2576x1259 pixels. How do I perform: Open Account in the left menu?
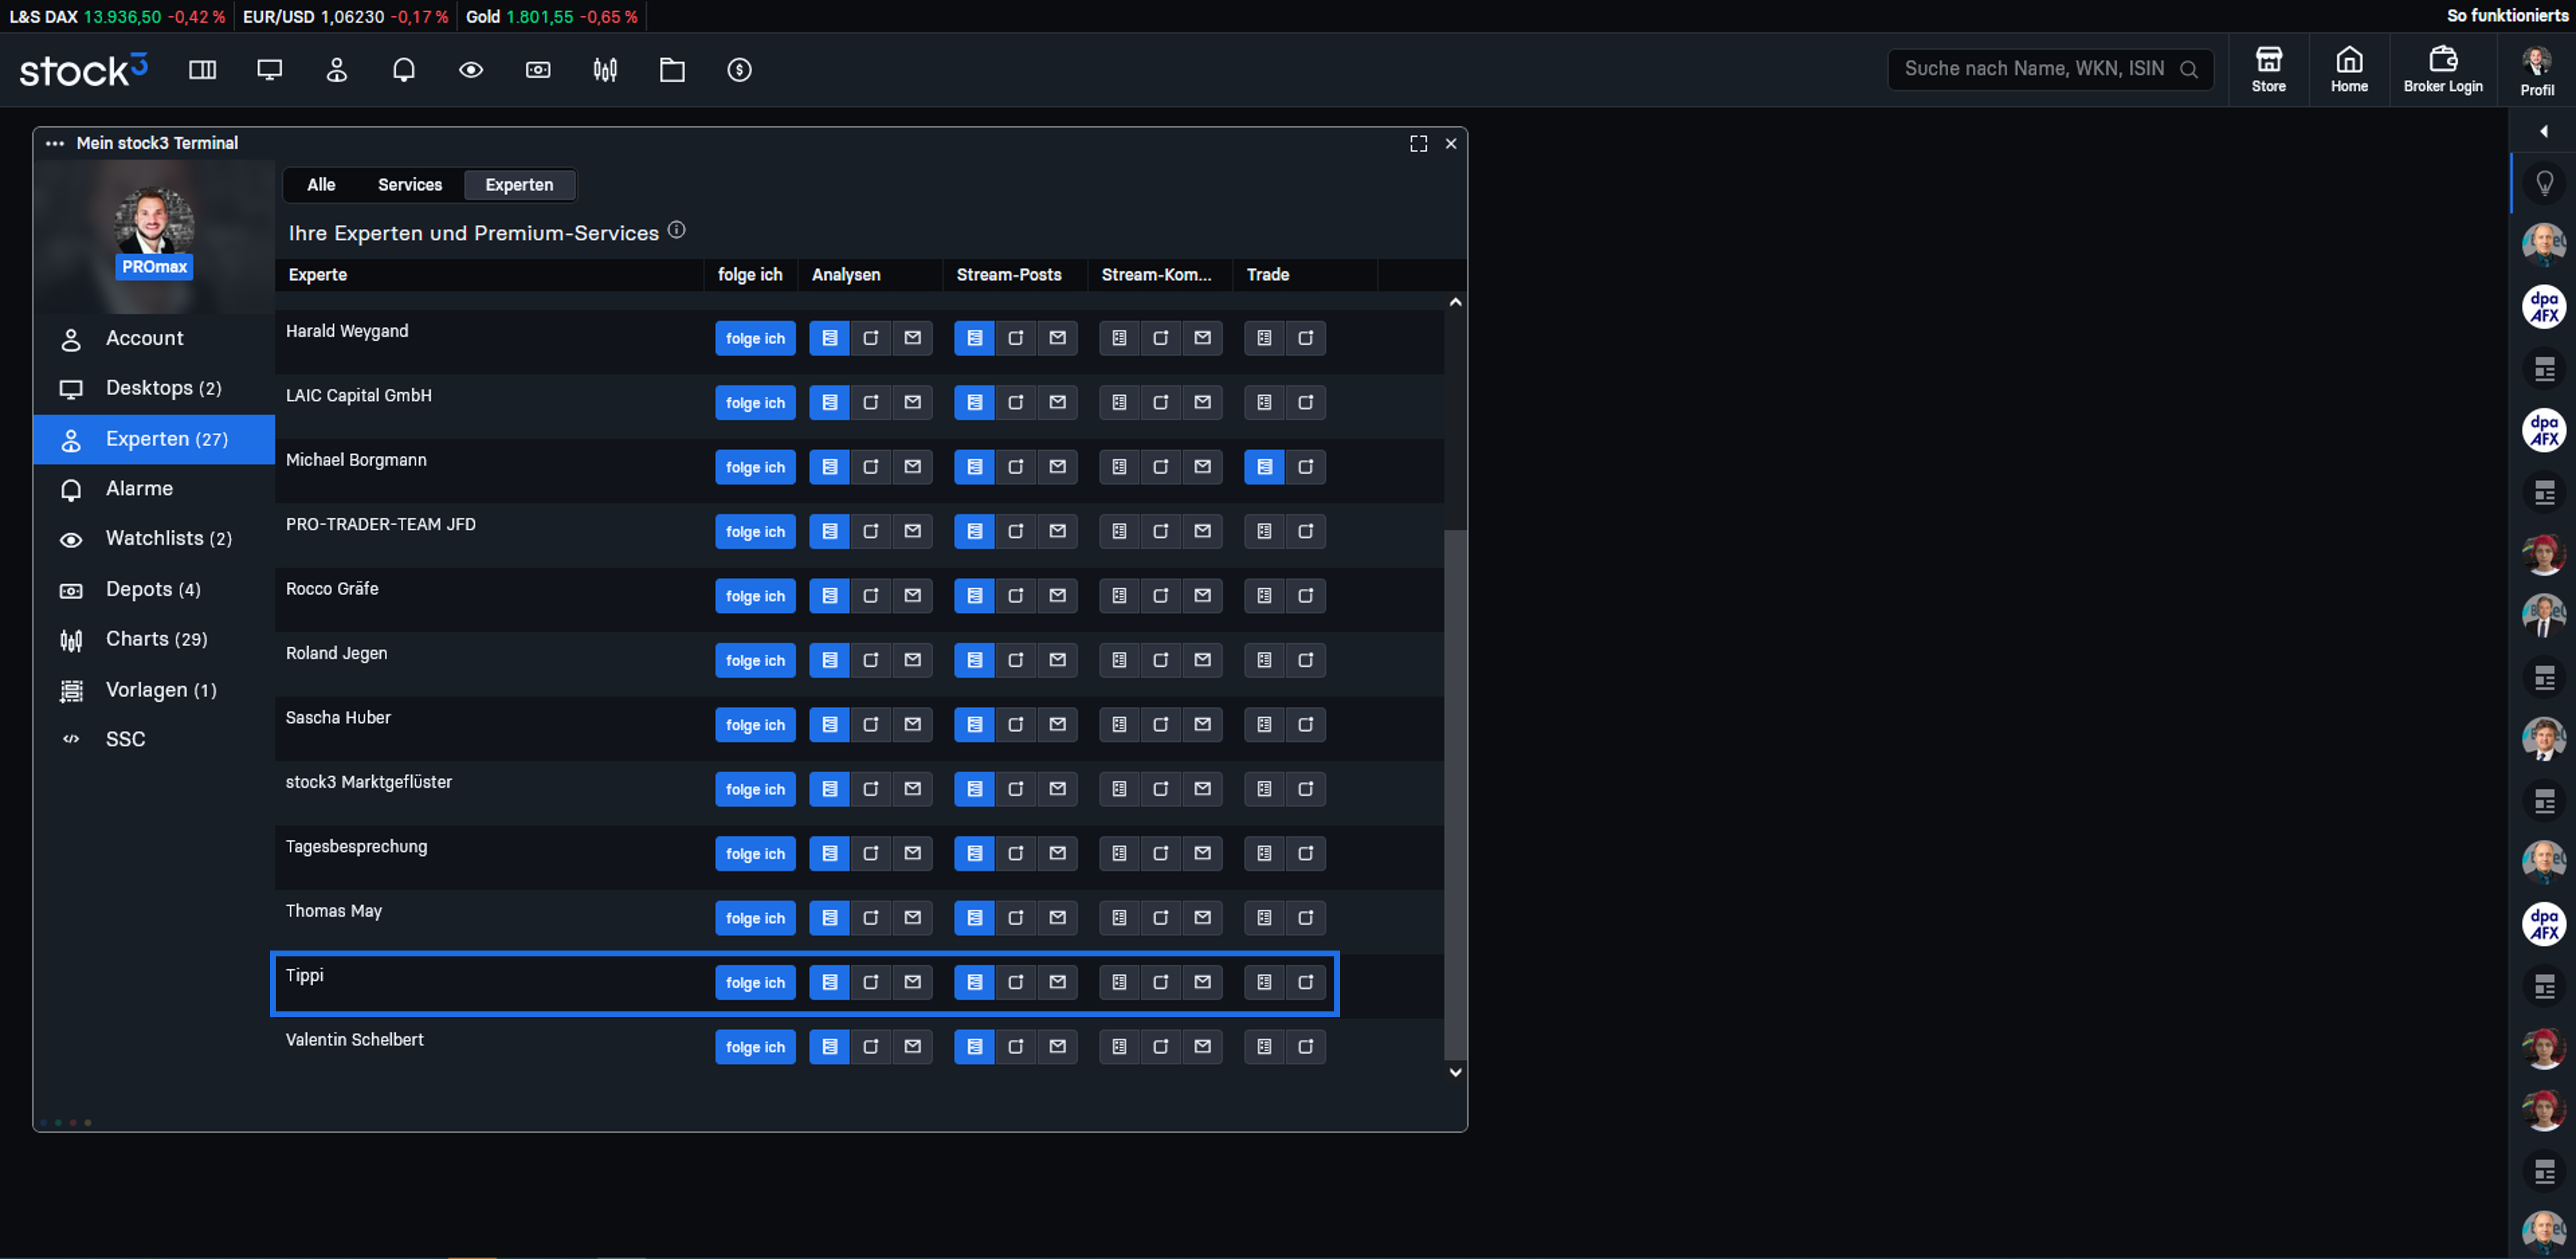click(x=154, y=338)
